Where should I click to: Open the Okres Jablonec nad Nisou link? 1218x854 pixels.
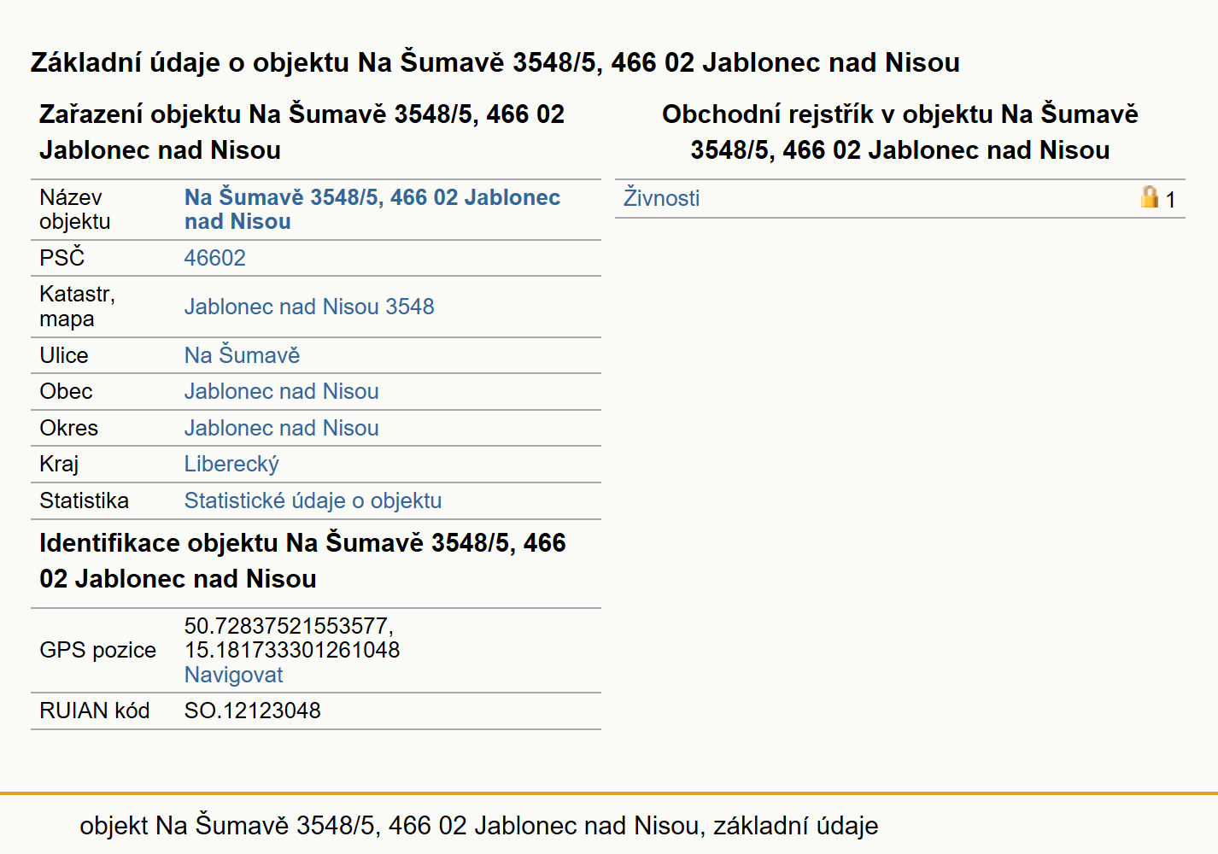(x=281, y=428)
